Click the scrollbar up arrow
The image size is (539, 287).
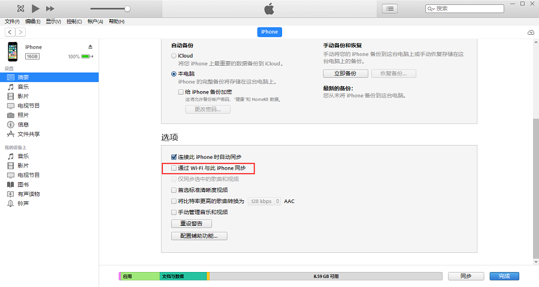(535, 43)
